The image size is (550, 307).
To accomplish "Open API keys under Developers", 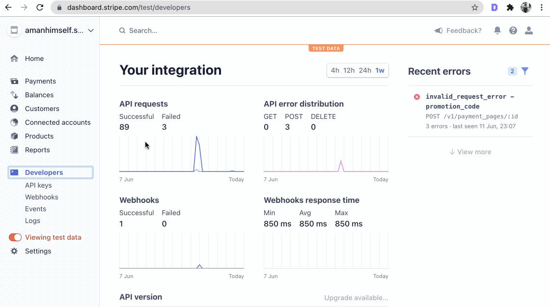I will (x=38, y=185).
